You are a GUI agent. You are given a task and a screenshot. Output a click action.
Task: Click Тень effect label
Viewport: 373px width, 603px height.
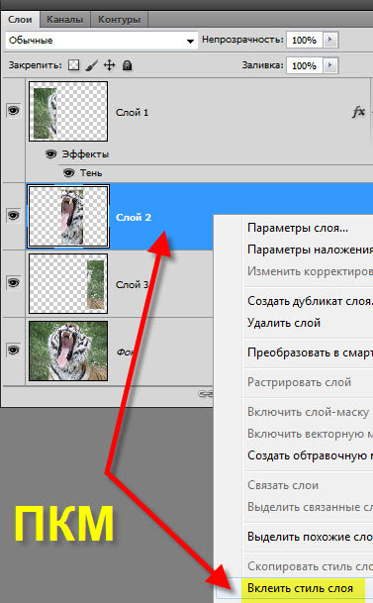91,173
